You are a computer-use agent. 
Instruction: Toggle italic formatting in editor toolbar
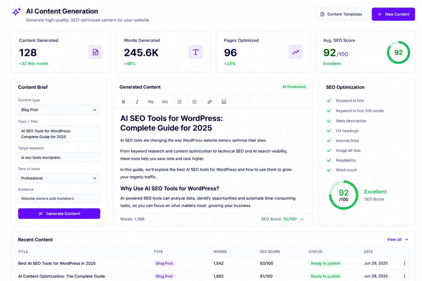point(137,102)
